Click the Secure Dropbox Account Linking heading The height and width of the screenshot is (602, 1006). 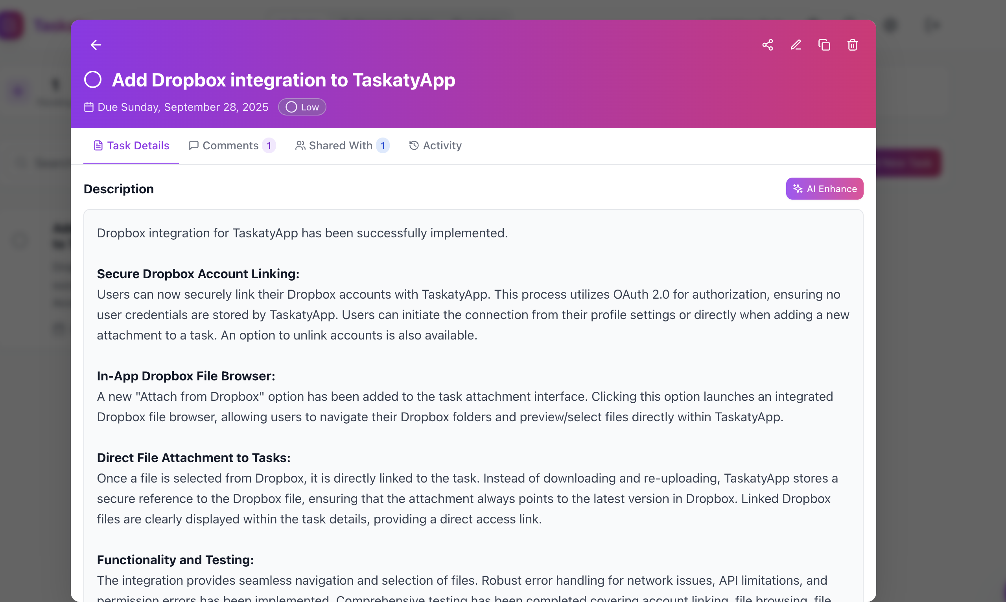point(198,274)
